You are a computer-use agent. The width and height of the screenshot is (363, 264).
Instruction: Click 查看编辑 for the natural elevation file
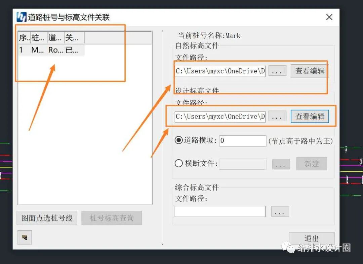[309, 71]
